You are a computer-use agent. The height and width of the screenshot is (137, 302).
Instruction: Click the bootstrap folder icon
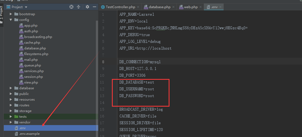[x=16, y=14]
